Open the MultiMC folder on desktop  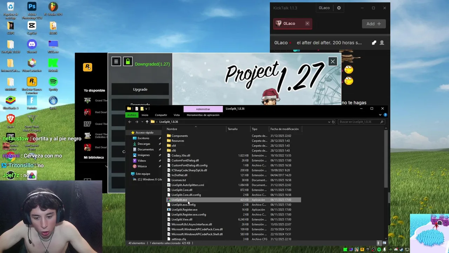click(11, 84)
